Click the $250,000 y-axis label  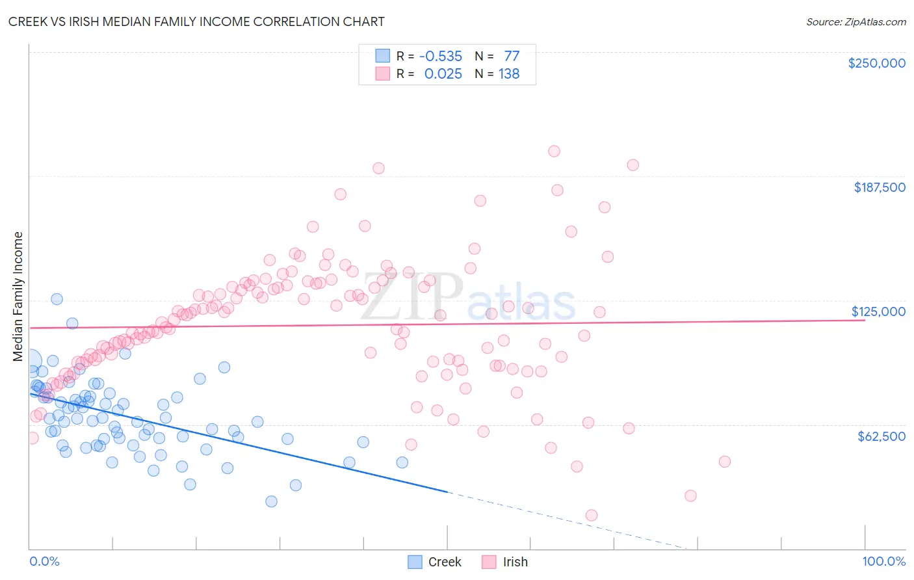tap(876, 63)
